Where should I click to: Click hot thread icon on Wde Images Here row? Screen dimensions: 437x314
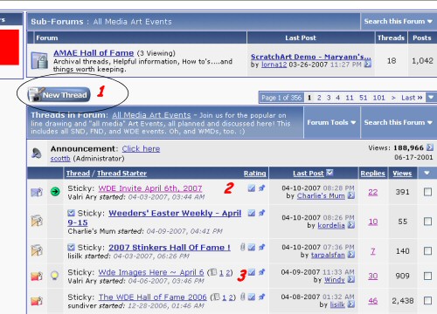tap(37, 276)
